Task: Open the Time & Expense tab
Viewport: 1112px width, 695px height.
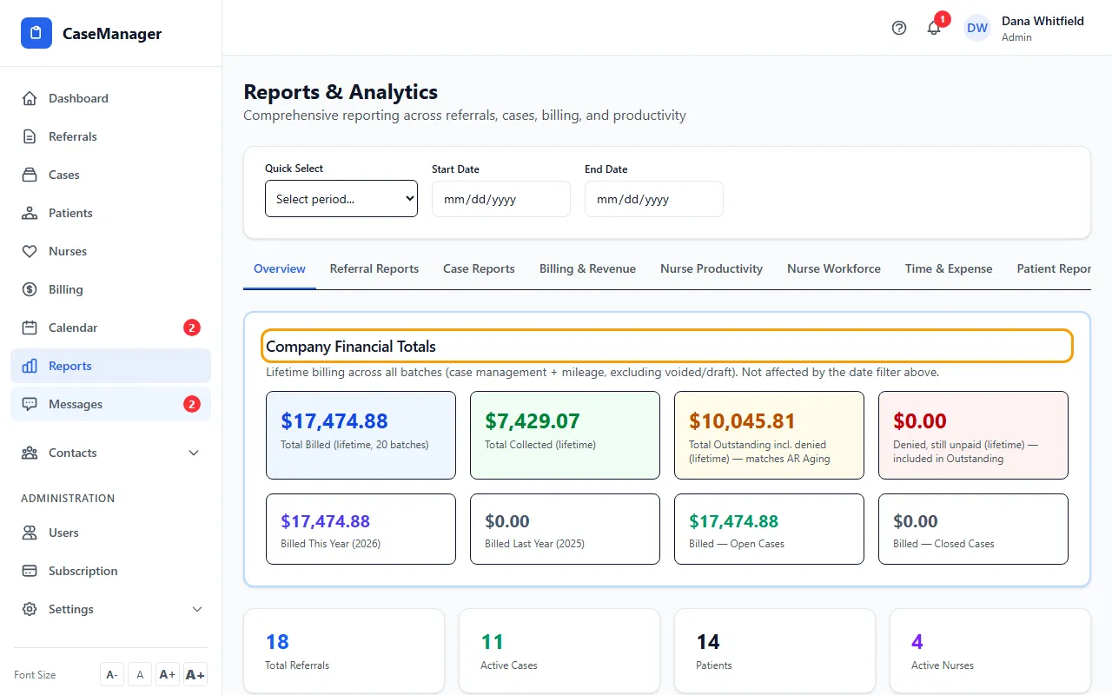Action: coord(949,268)
